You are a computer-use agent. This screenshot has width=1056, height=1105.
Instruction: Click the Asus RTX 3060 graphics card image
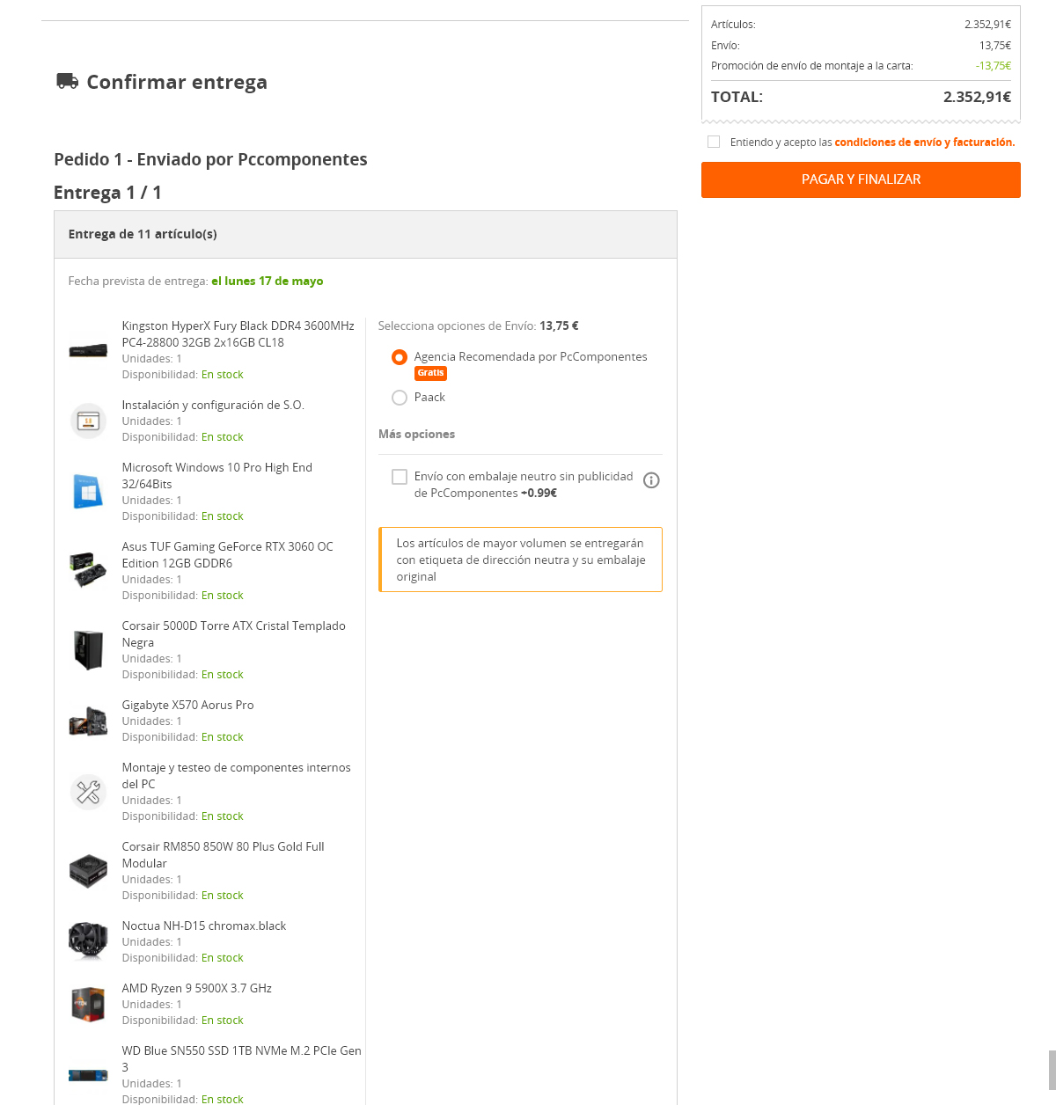88,570
